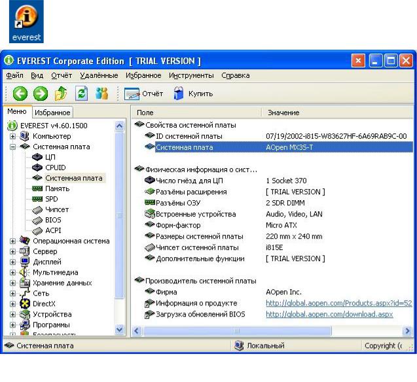Open the Справка menu

click(236, 75)
